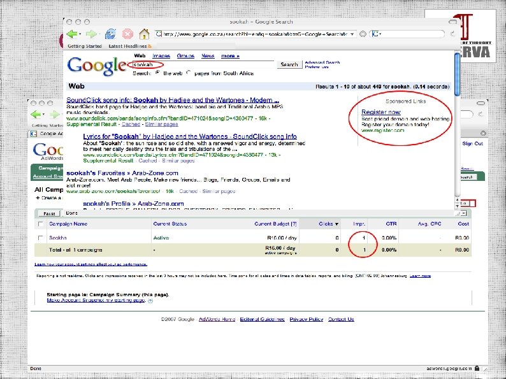
Task: Open the 'sookah's Favorites » Arab-Zone.com' result
Action: 122,173
